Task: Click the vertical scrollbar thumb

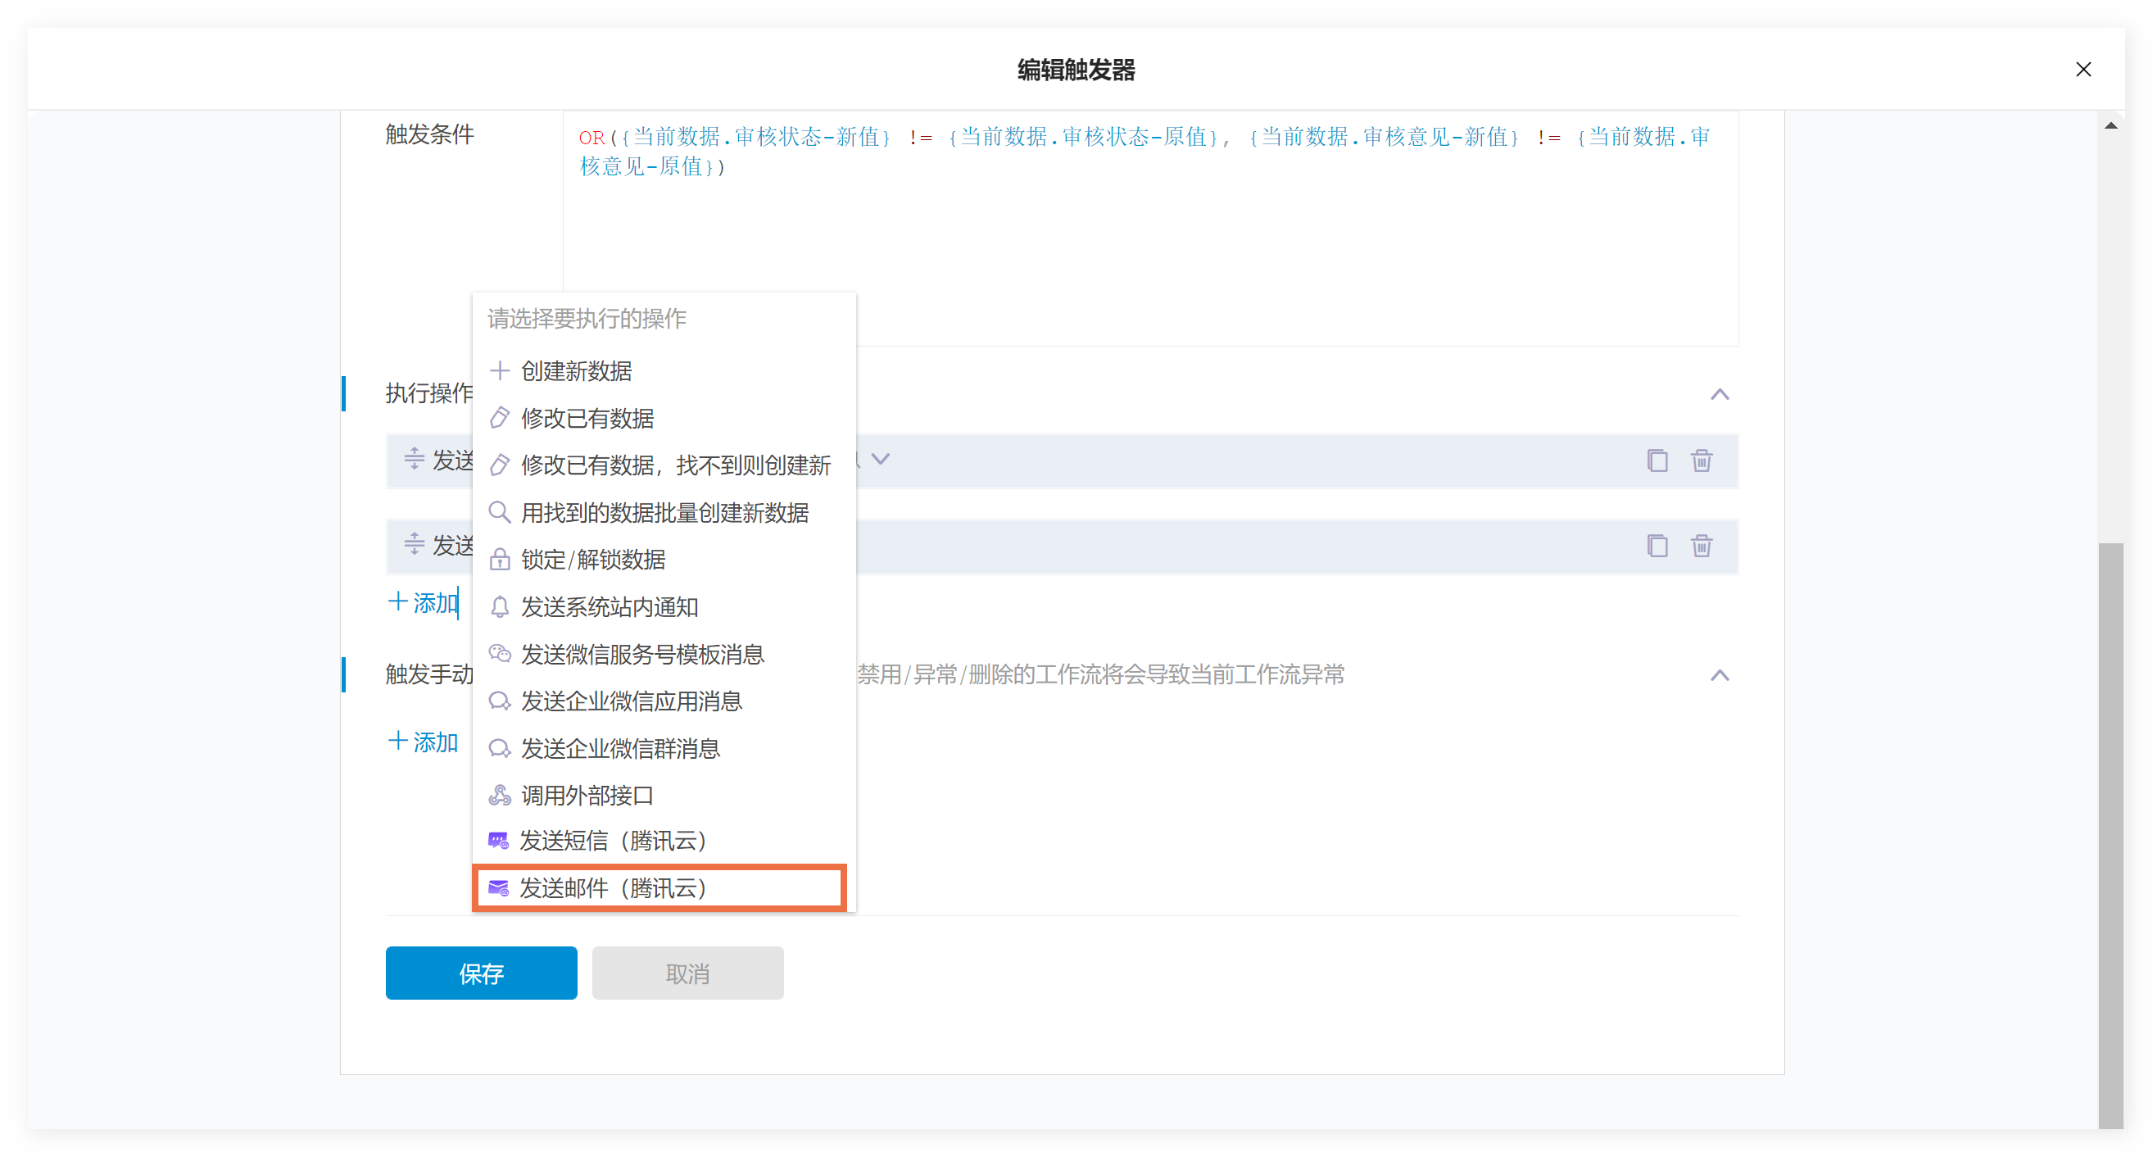Action: click(x=2110, y=836)
